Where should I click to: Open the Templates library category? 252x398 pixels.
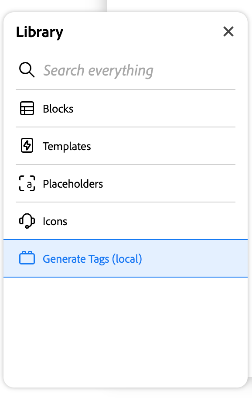[x=126, y=146]
